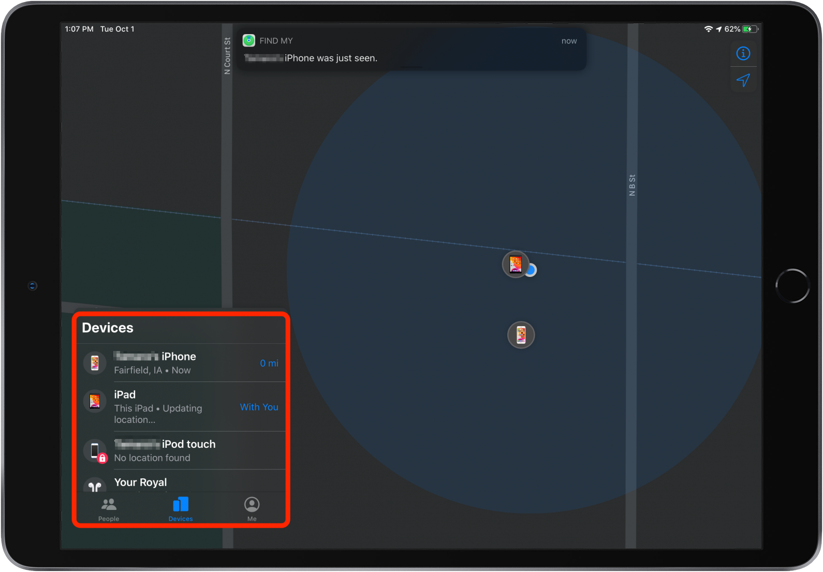This screenshot has width=823, height=572.
Task: Tap Find My app icon in notification
Action: click(x=249, y=40)
